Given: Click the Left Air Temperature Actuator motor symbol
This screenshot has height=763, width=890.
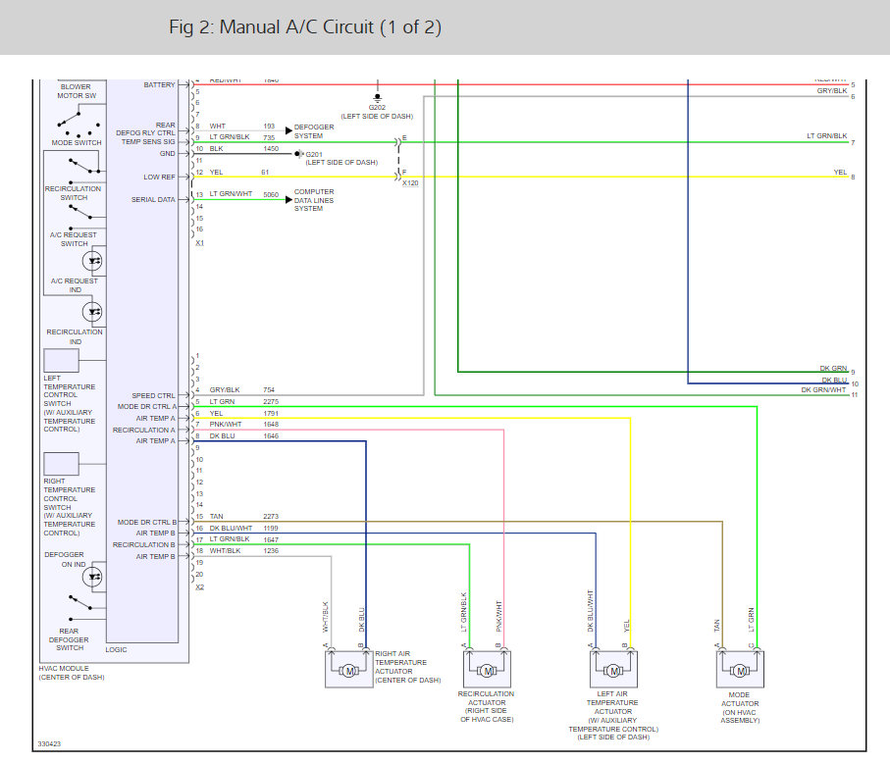Looking at the screenshot, I should [x=613, y=671].
